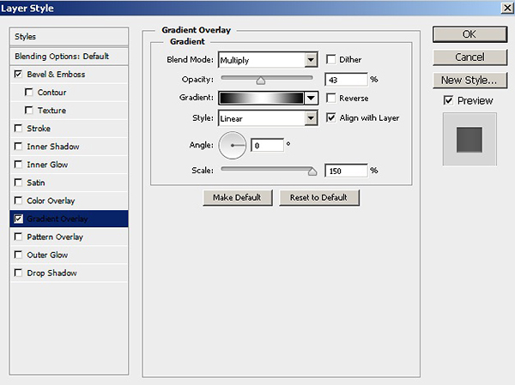Toggle the Reverse gradient checkbox
Screen dimensions: 515x385
point(331,99)
